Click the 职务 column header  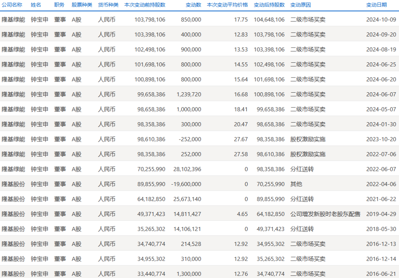pyautogui.click(x=59, y=5)
